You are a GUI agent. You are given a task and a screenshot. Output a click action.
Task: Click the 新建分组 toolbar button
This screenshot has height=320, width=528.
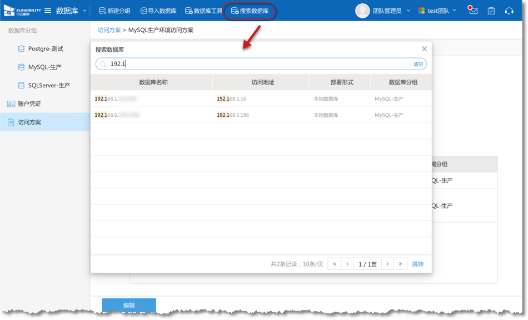pos(114,11)
